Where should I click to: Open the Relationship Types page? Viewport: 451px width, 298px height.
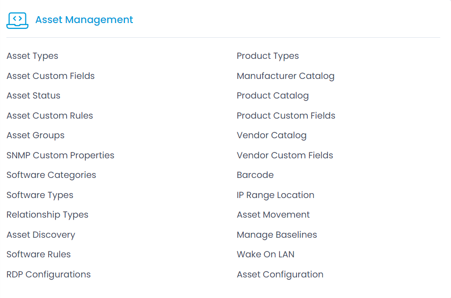(x=48, y=215)
